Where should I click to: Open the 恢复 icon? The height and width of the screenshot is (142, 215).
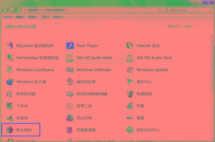pyautogui.click(x=130, y=106)
